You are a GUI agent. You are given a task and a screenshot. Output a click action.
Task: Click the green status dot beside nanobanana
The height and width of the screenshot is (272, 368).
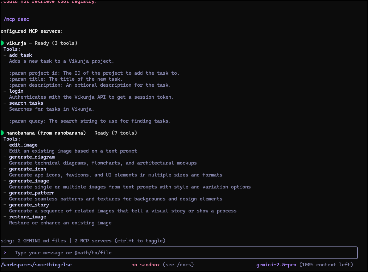(x=2, y=133)
